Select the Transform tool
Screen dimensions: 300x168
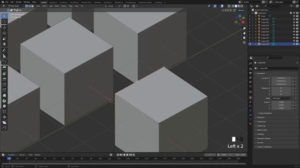(x=4, y=44)
